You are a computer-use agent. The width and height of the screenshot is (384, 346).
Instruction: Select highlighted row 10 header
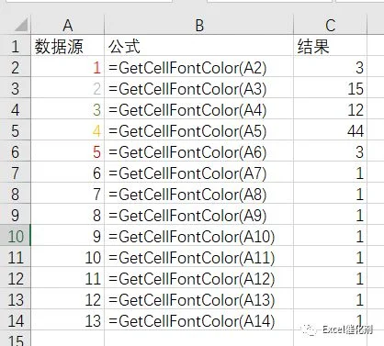click(16, 235)
